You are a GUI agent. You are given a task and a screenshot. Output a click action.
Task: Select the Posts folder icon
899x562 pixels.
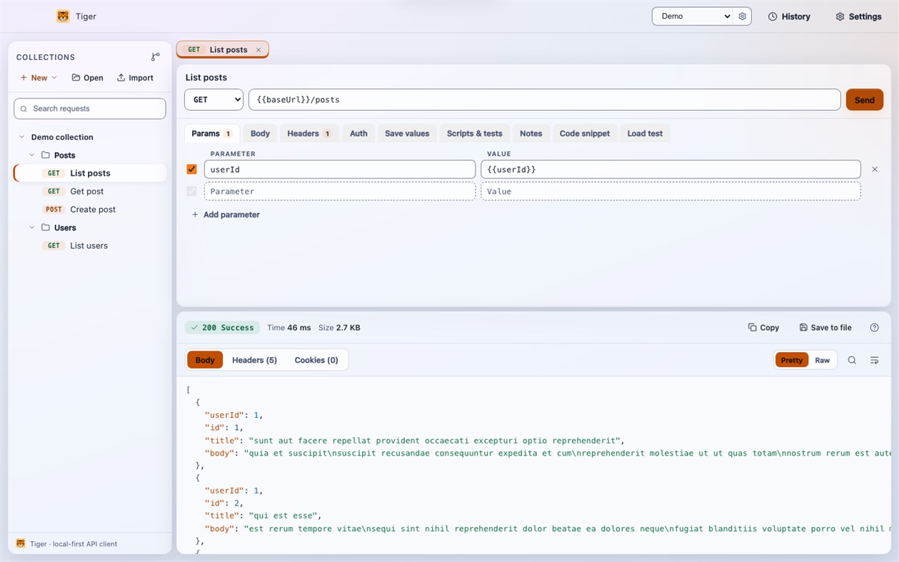(x=46, y=155)
